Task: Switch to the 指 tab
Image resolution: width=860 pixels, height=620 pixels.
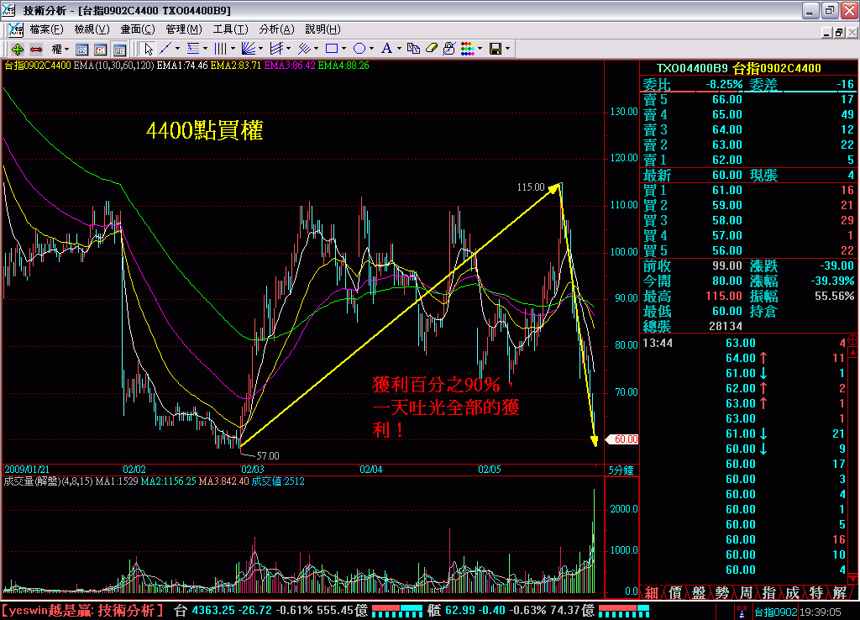Action: click(x=769, y=592)
